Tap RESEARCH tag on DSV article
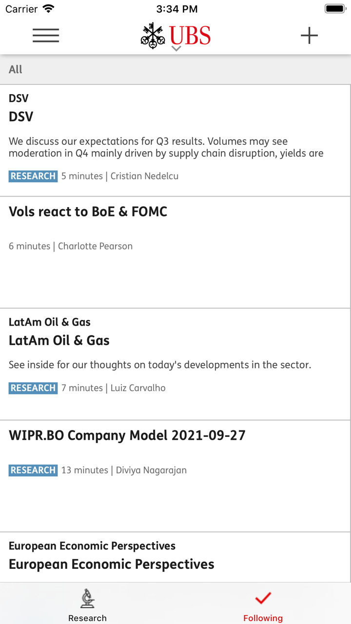The image size is (351, 624). 33,176
